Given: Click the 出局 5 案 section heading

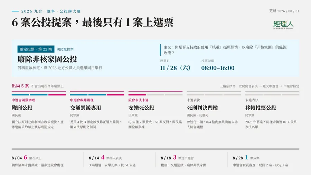Looking at the screenshot, I should (20, 86).
